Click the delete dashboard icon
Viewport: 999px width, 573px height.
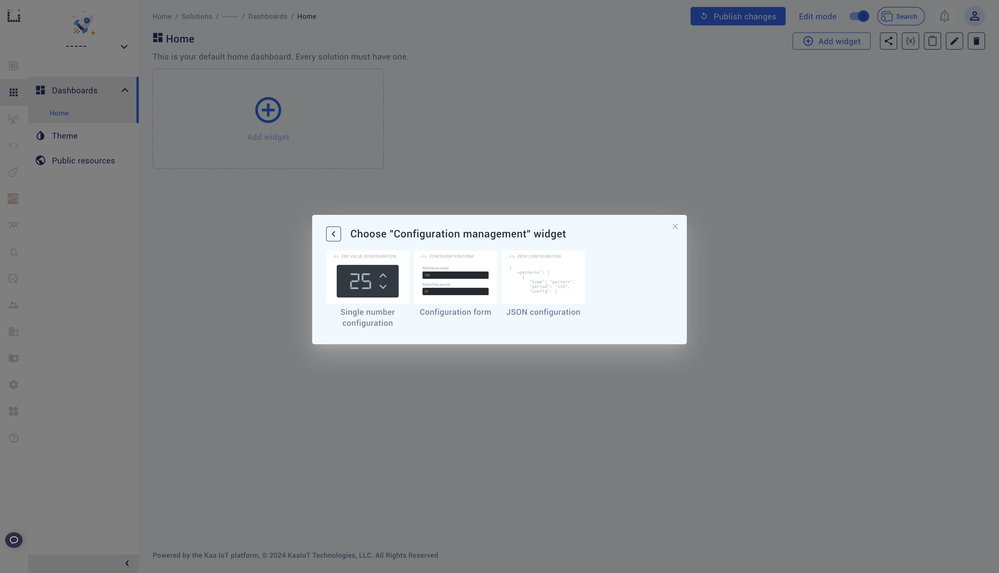976,41
